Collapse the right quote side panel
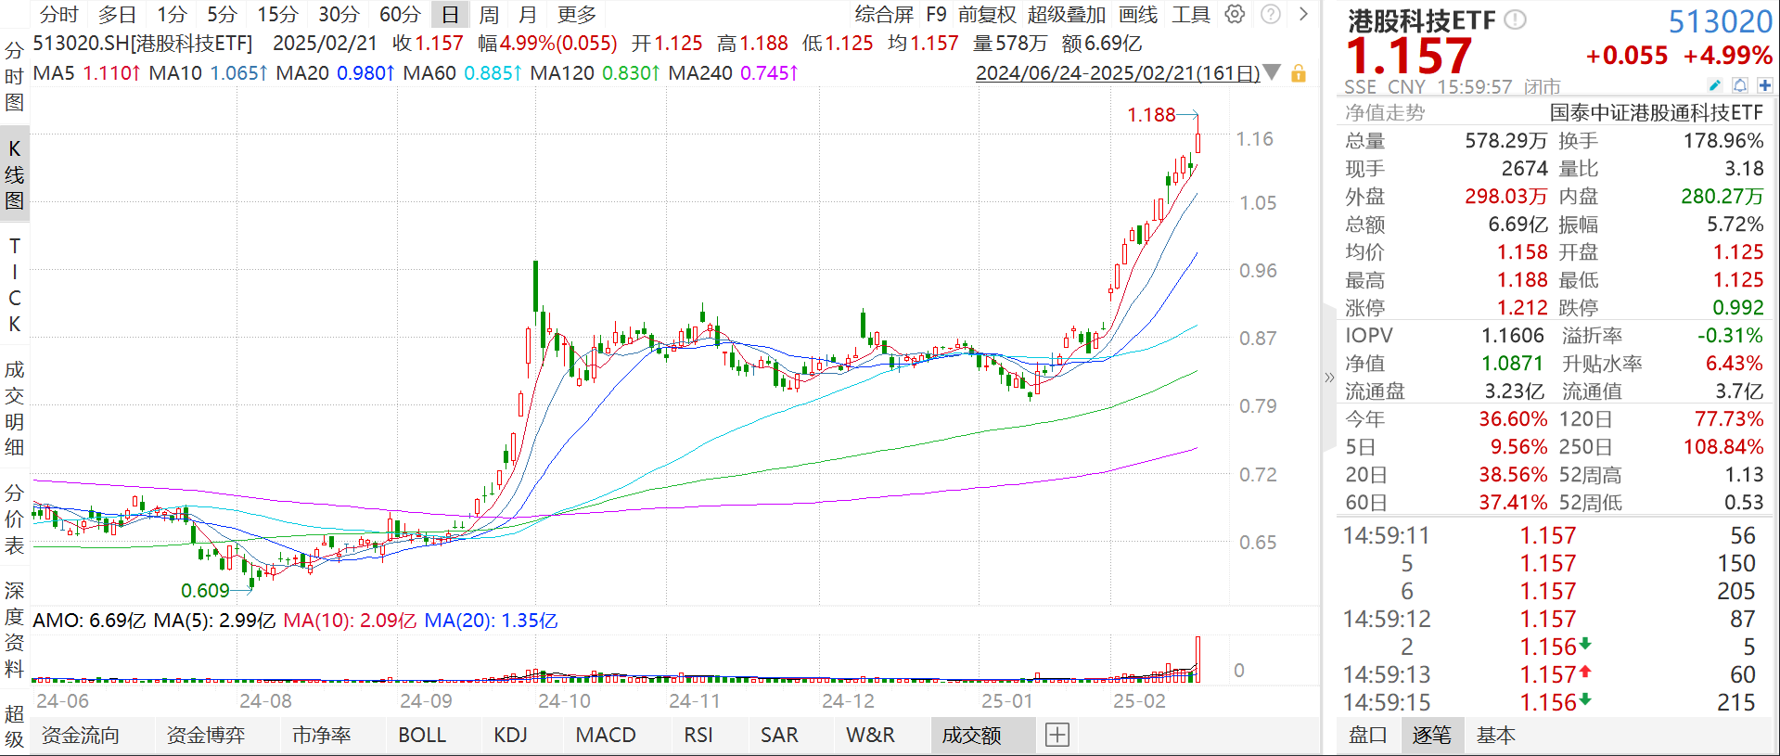The image size is (1780, 756). [1329, 377]
